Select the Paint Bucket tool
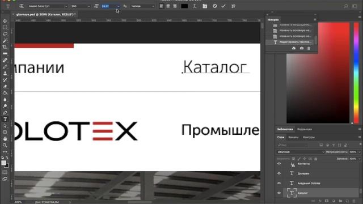The image size is (363, 204). [5, 93]
